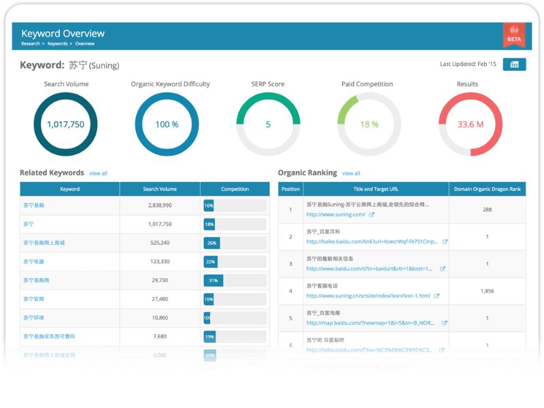
Task: Select the 29,730 search volume cell
Action: click(x=160, y=280)
